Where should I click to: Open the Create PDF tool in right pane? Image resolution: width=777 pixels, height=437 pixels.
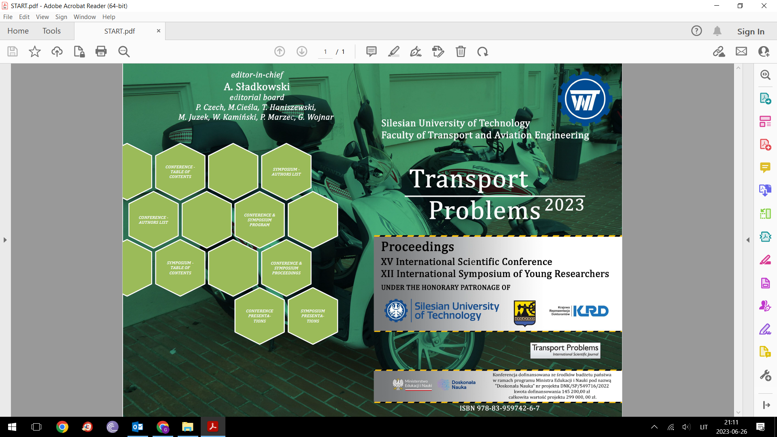coord(765,144)
